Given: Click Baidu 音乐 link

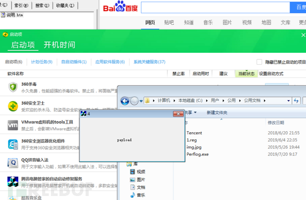Looking at the screenshot, I should pyautogui.click(x=208, y=23).
